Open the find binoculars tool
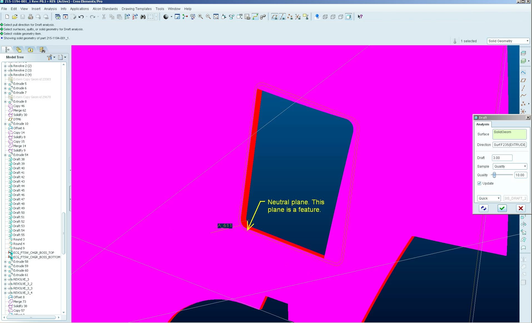Image resolution: width=532 pixels, height=323 pixels. [x=143, y=17]
